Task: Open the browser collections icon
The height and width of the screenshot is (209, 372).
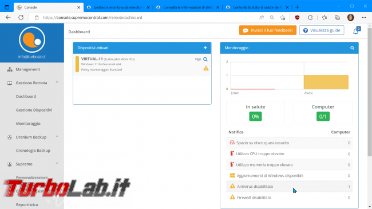Action: (337, 17)
